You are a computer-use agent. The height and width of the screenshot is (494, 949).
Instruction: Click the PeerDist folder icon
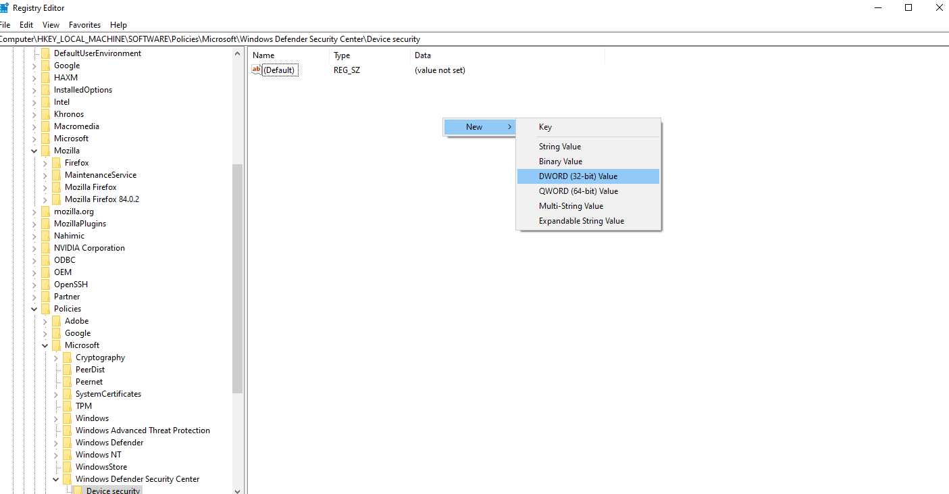pos(67,370)
